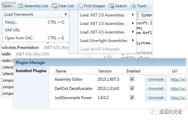Expand Load .NET 4.5 Assemblies arrow

pos(133,32)
